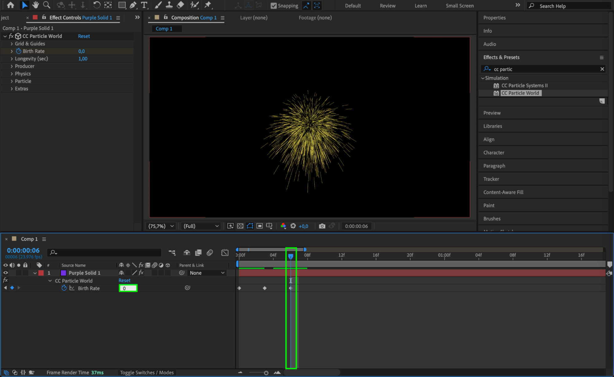Open the Composition Flowchart icon in timeline
Screen dimensions: 614x377
[x=172, y=253]
